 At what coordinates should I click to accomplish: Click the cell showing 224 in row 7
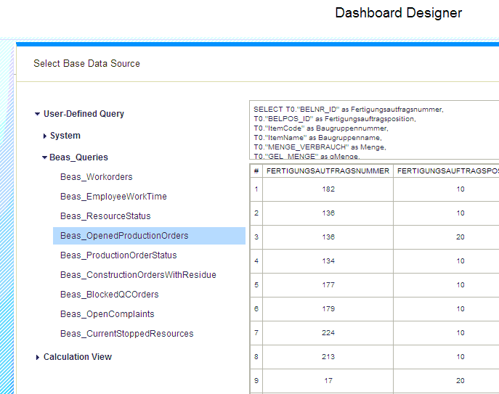pyautogui.click(x=328, y=333)
